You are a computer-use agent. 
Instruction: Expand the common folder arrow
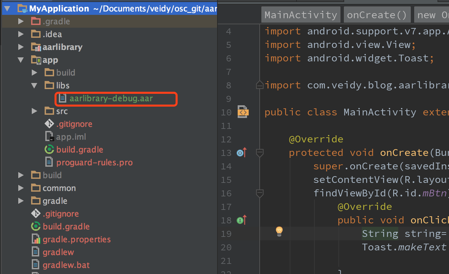point(21,188)
